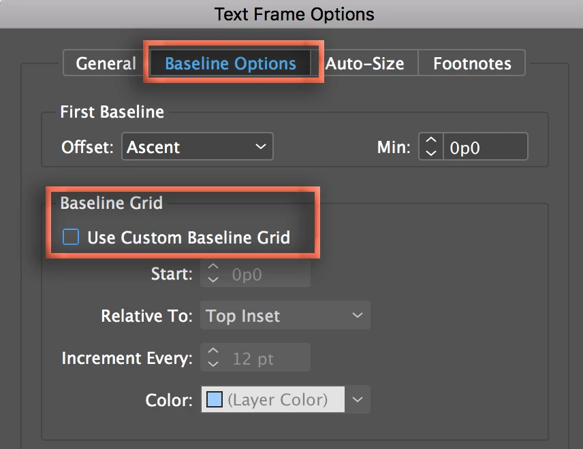Click the Text Frame Options title bar
Screen dimensions: 583x449
pyautogui.click(x=294, y=14)
